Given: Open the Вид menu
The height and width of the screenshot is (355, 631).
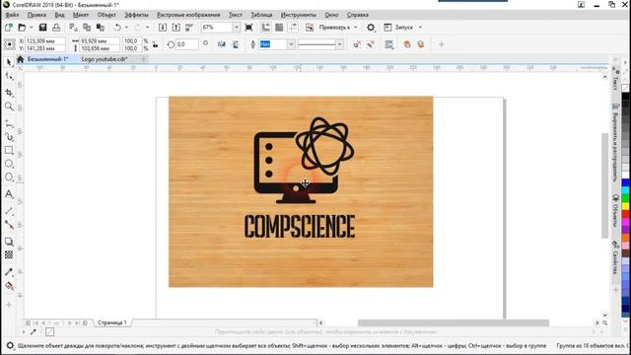Looking at the screenshot, I should pos(59,15).
